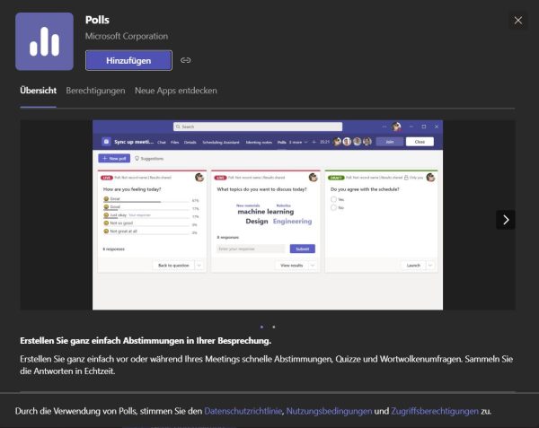Select the first carousel dot
This screenshot has height=428, width=539.
pyautogui.click(x=262, y=327)
